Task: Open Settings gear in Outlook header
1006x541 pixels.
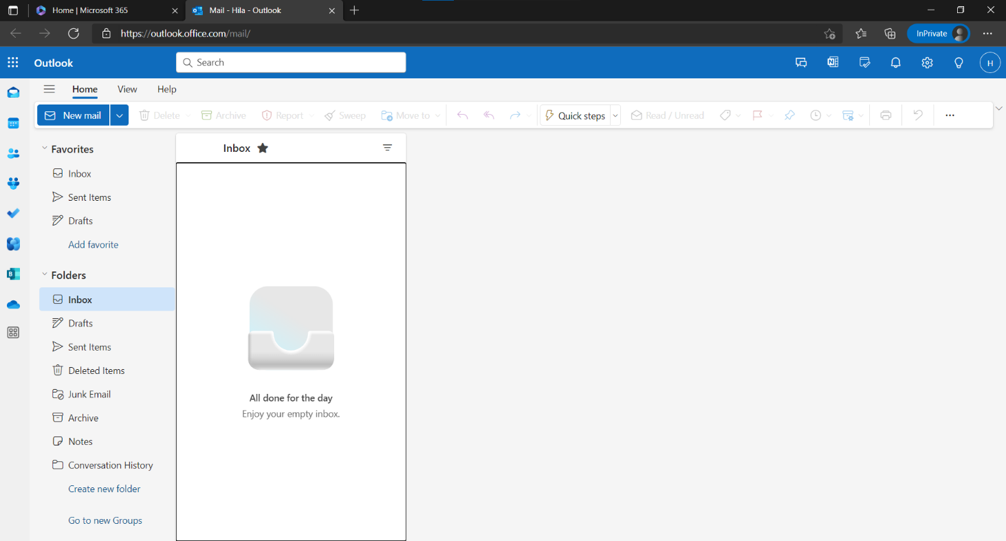Action: coord(927,63)
